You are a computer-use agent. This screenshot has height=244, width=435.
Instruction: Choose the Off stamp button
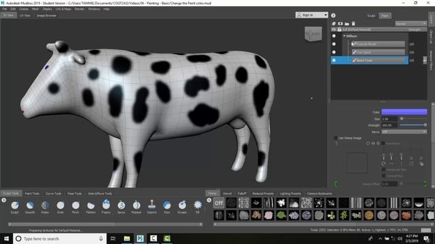(219, 203)
